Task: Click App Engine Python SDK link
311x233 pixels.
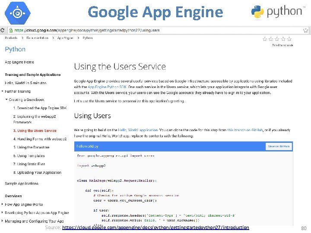Action: point(107,87)
